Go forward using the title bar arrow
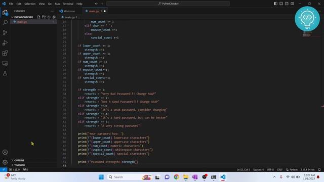Image resolution: width=324 pixels, height=182 pixels. 102,4
